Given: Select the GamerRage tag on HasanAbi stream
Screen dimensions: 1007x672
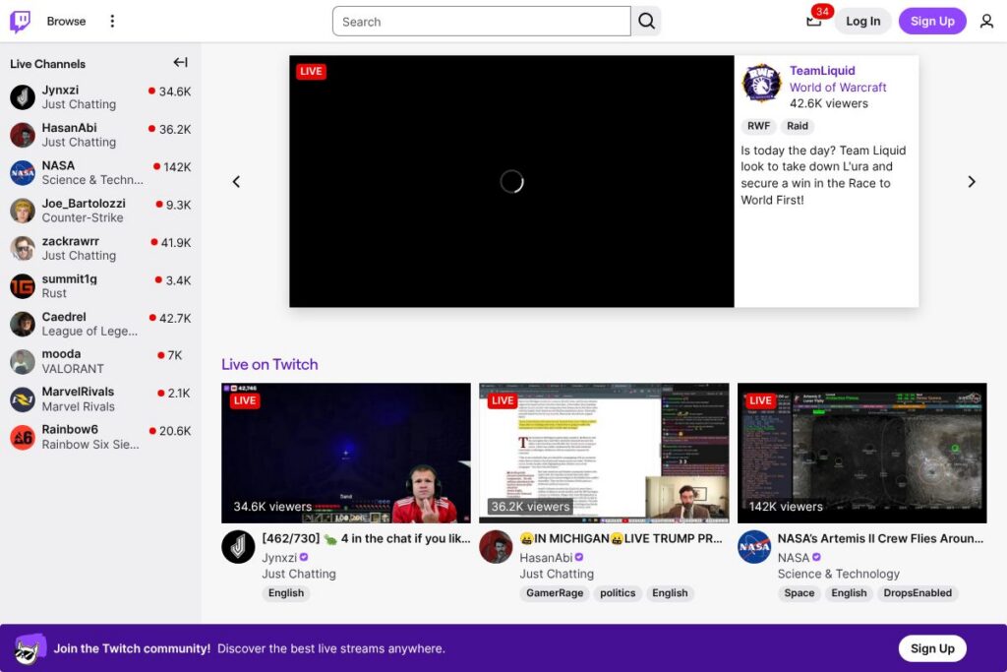Looking at the screenshot, I should pos(555,593).
